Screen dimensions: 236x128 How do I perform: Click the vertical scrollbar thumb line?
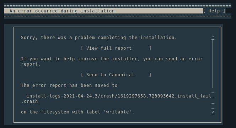[213, 64]
